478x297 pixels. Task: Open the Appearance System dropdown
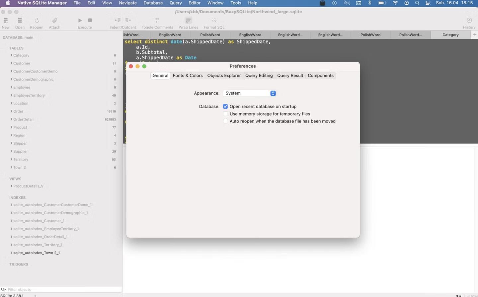pyautogui.click(x=249, y=93)
